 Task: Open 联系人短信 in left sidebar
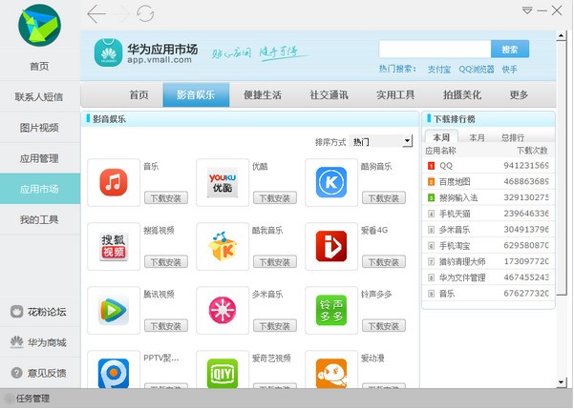pyautogui.click(x=39, y=97)
